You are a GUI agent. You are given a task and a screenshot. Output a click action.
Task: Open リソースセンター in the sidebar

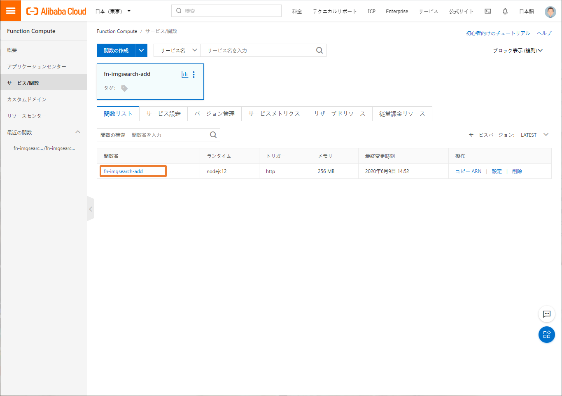tap(44, 116)
